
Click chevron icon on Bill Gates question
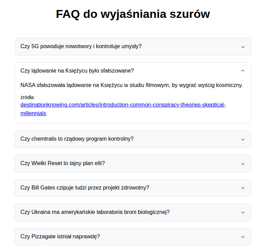click(243, 188)
